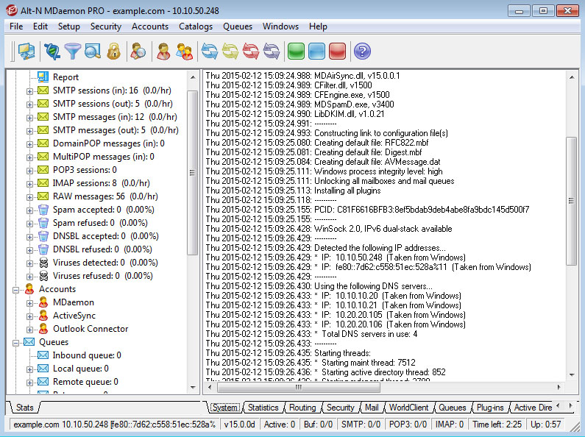Collapse the Accounts tree node
Image resolution: width=585 pixels, height=437 pixels.
coord(15,290)
